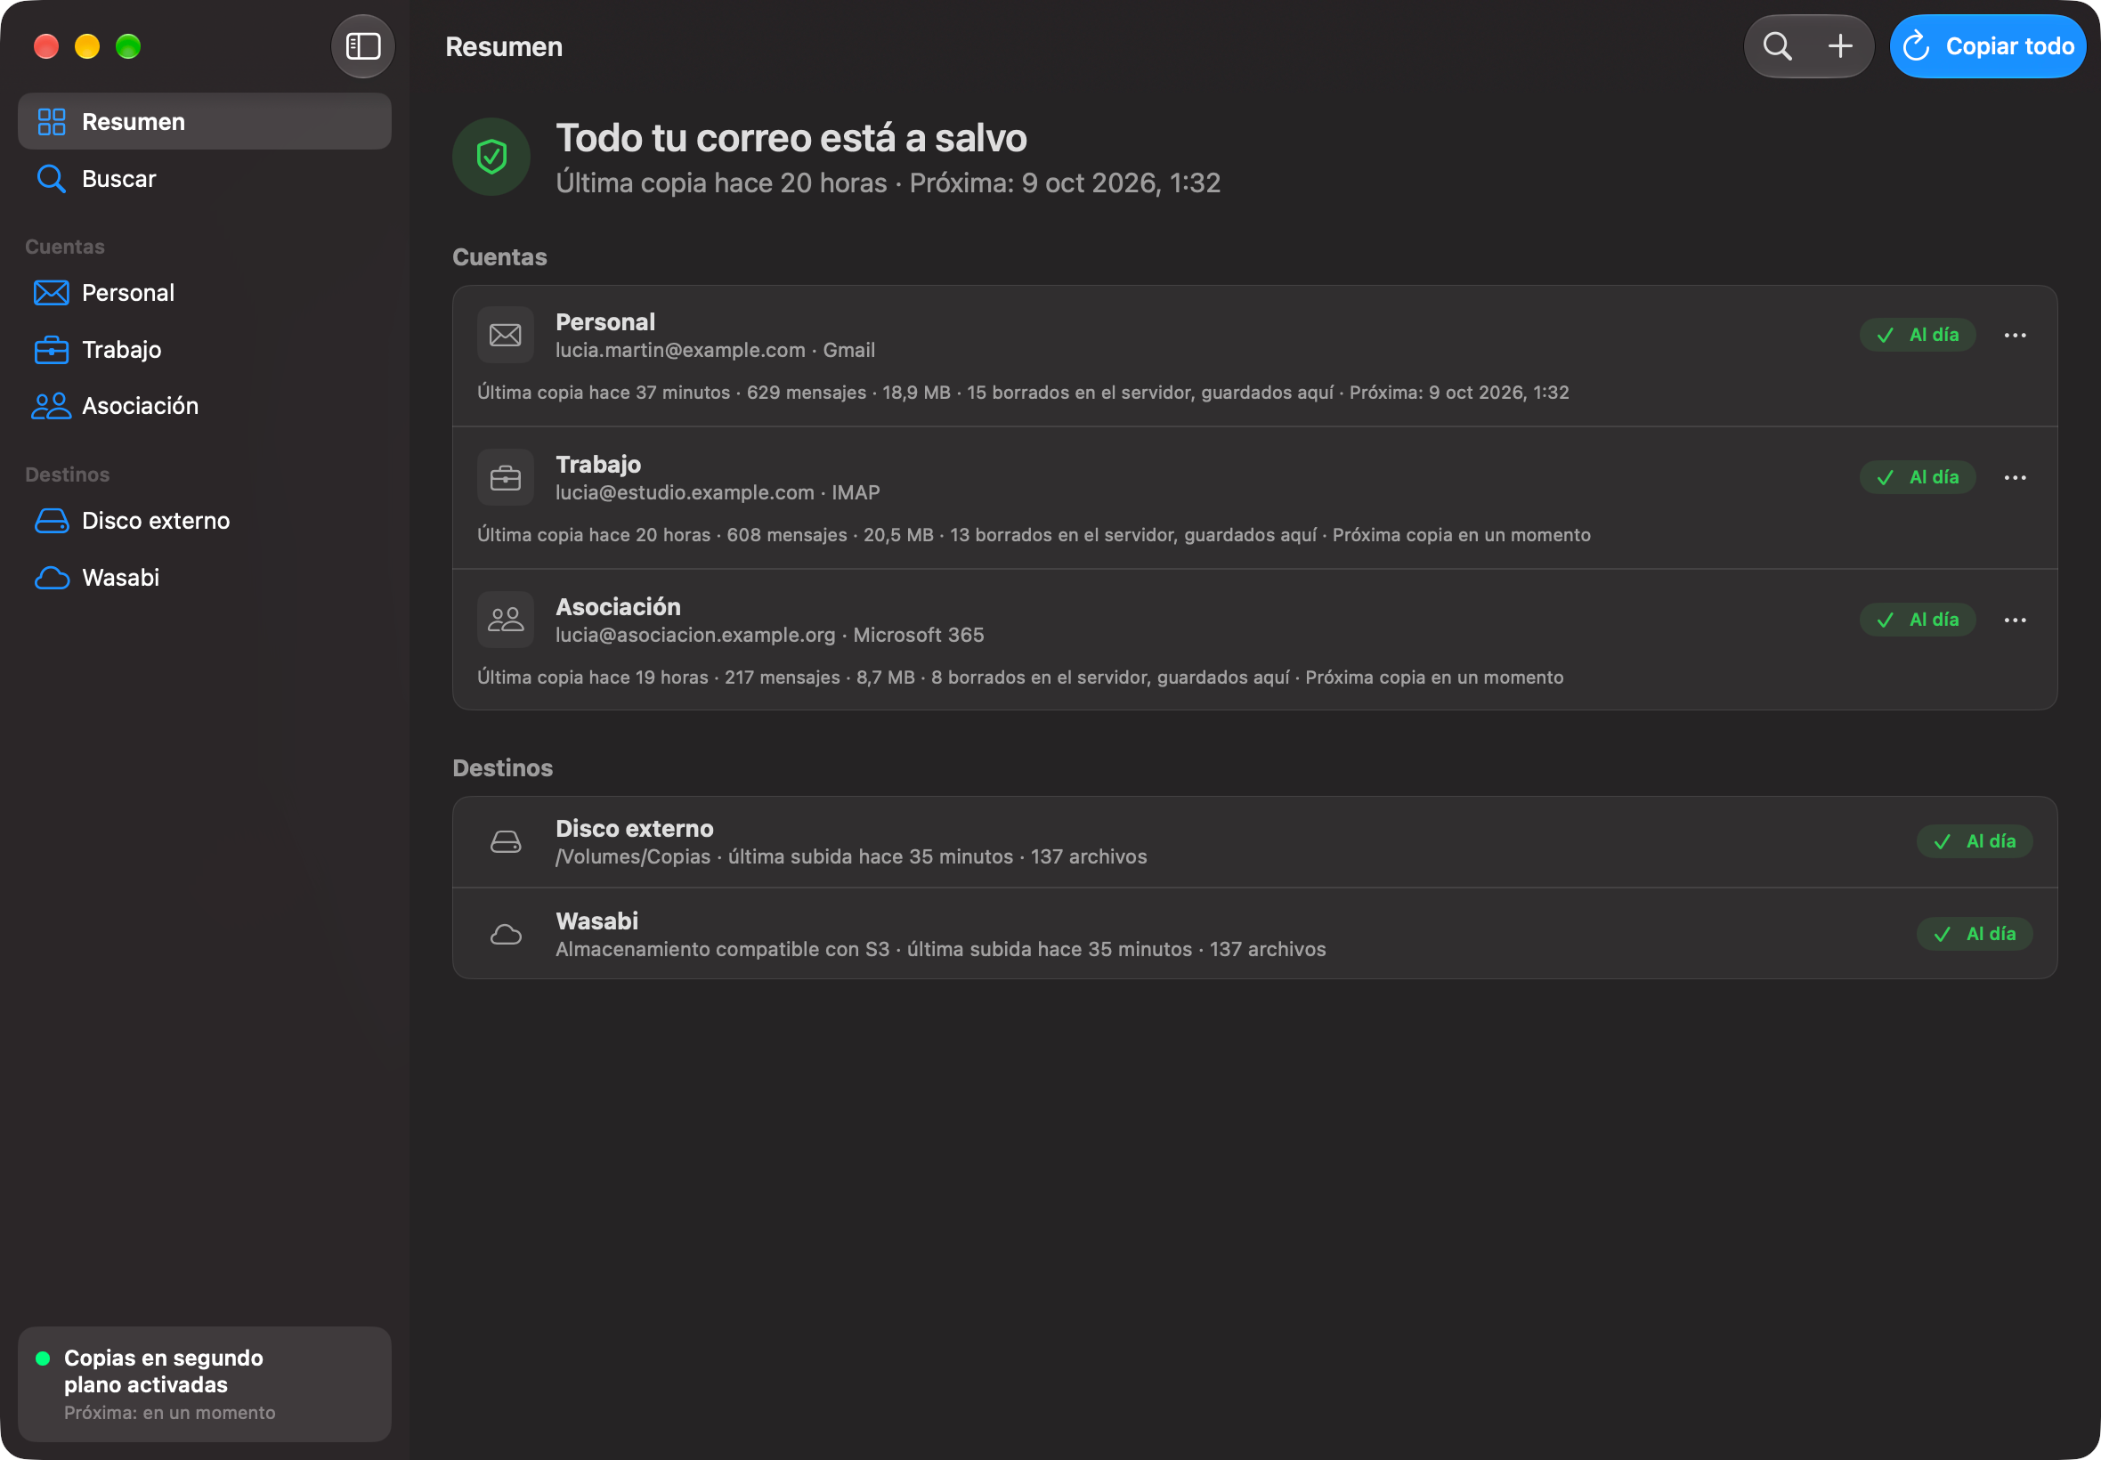This screenshot has height=1460, width=2101.
Task: Click the Al día badge for Disco externo
Action: 1975,841
